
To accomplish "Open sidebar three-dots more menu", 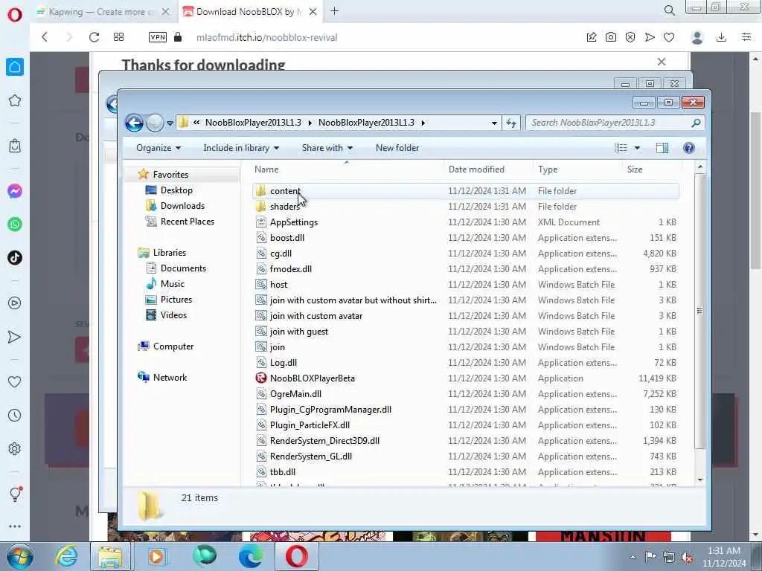I will tap(15, 526).
